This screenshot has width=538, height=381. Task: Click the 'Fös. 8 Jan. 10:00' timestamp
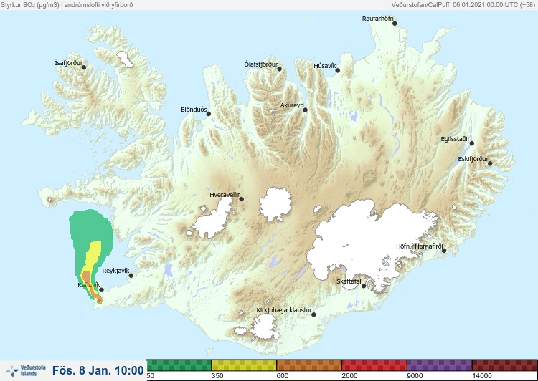tap(98, 370)
